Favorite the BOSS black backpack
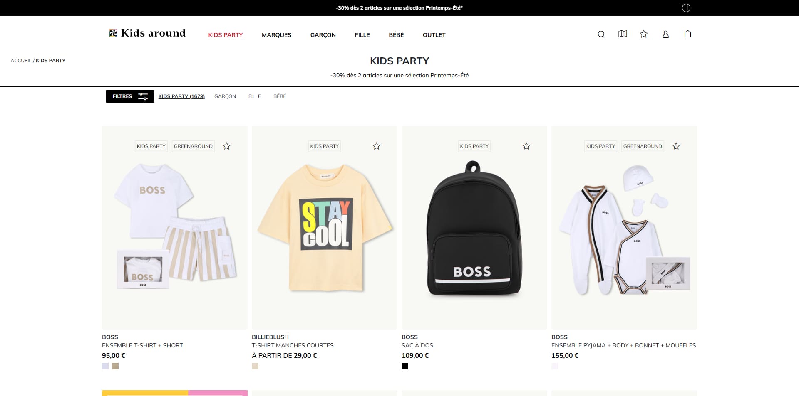 526,146
